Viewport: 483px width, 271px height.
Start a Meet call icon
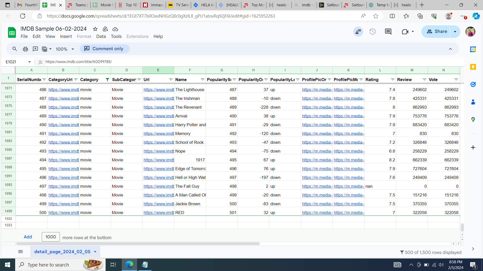(x=405, y=32)
